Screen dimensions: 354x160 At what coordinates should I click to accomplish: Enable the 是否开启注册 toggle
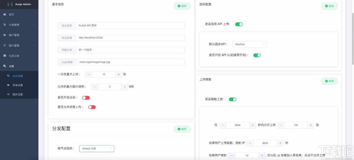(x=86, y=98)
